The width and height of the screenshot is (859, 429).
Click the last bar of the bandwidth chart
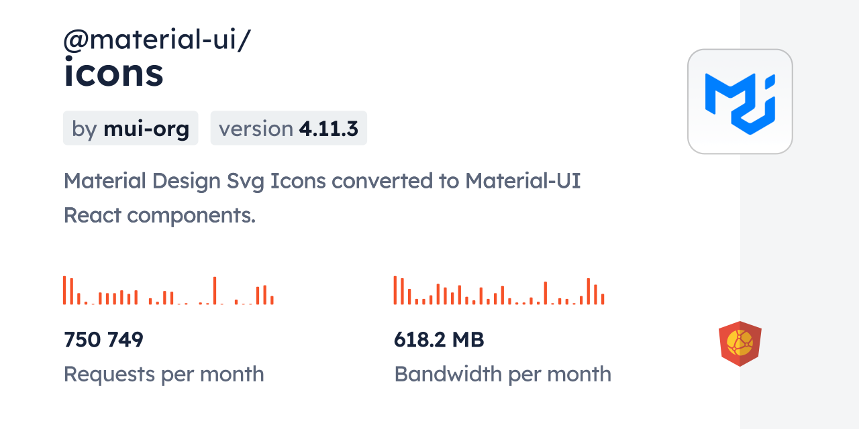603,299
